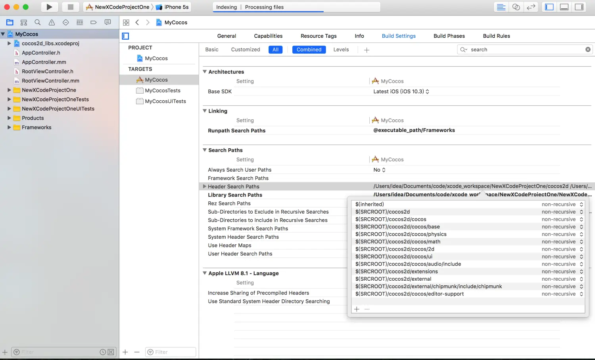
Task: Show the Version editor
Action: click(x=531, y=7)
